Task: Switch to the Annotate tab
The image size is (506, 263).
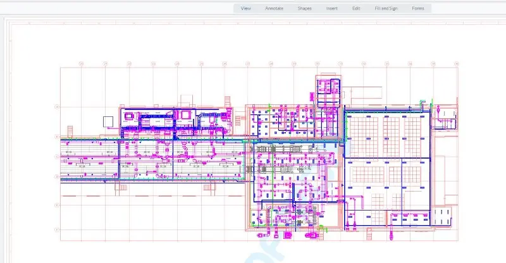Action: click(274, 8)
